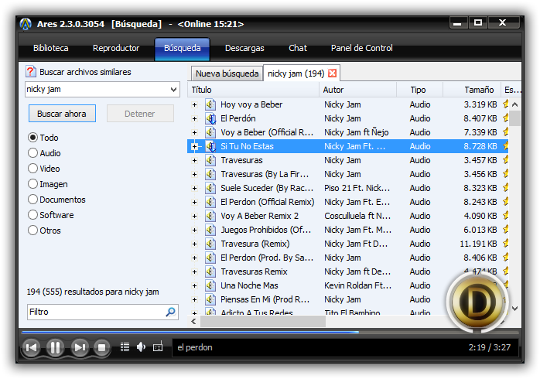Screen dimensions: 540x379
Task: Skip to the next track
Action: pyautogui.click(x=80, y=347)
